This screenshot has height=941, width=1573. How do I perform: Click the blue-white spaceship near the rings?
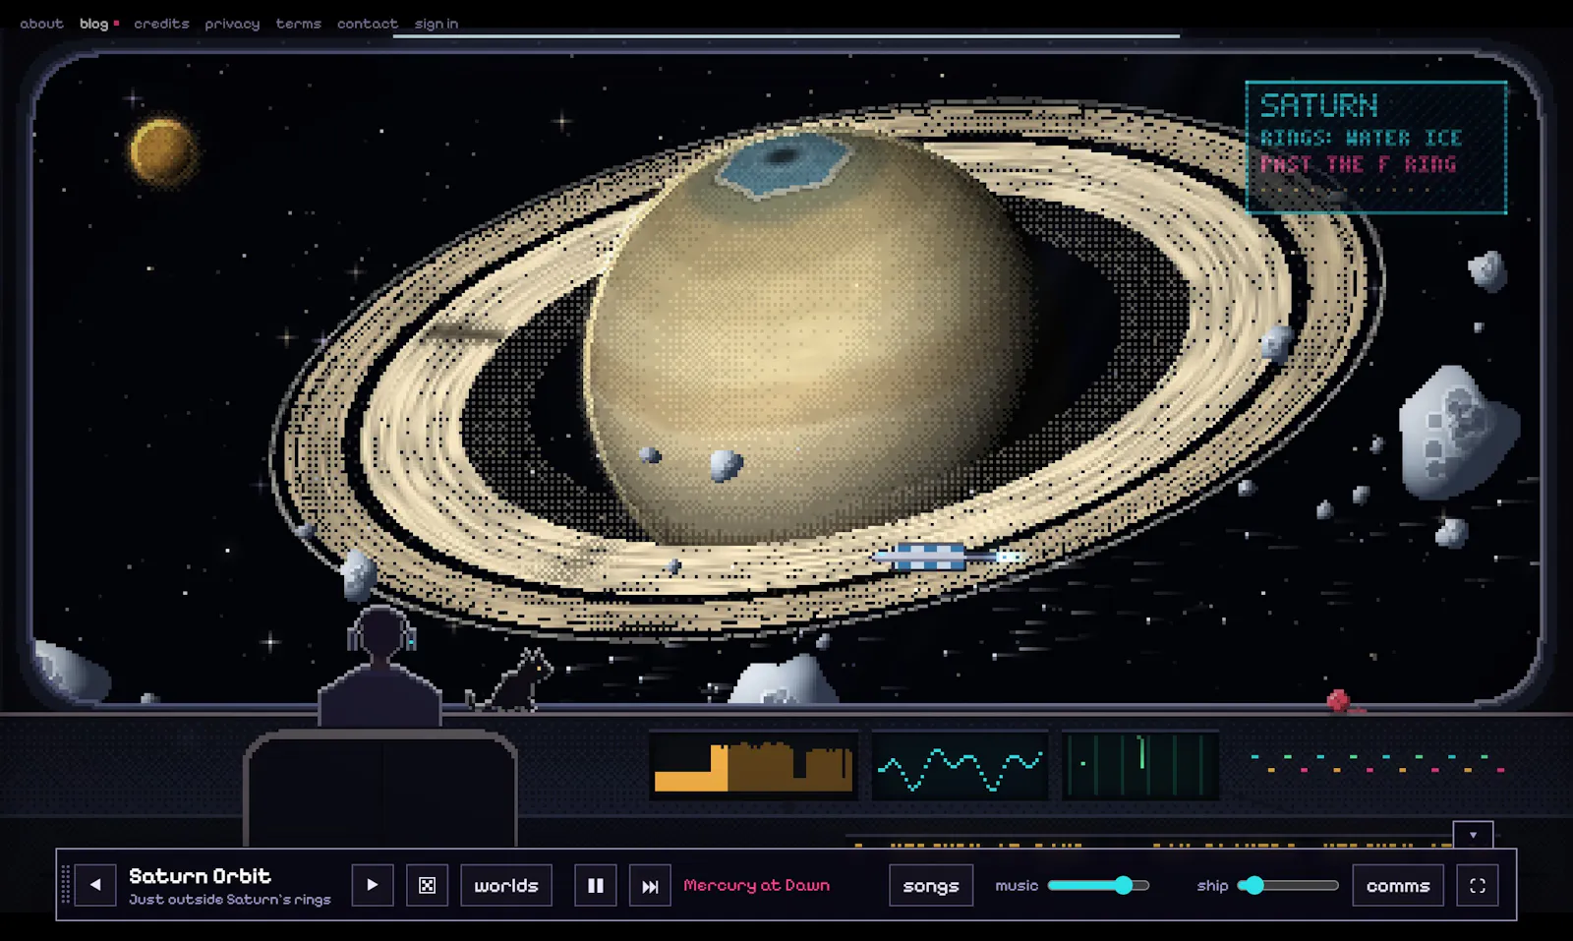pyautogui.click(x=948, y=557)
